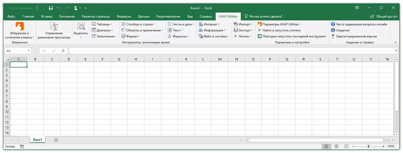Click the Сведения info button
Screen dimensions: 403x153
(340, 30)
